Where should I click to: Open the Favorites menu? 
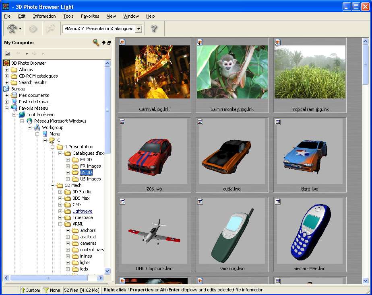coord(90,16)
